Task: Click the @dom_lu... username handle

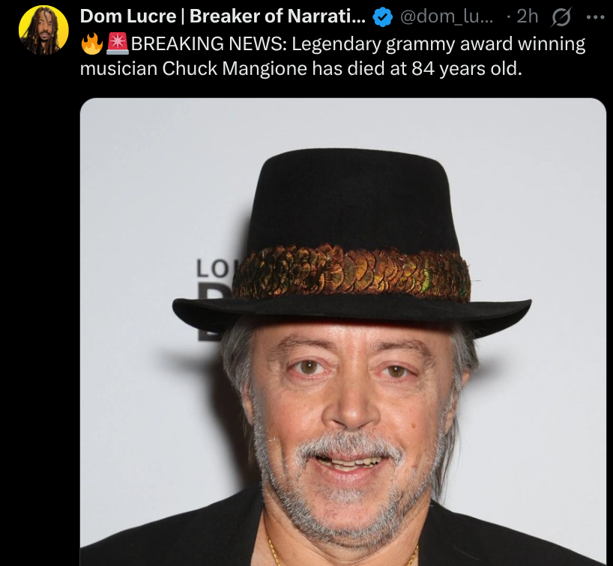Action: 447,16
